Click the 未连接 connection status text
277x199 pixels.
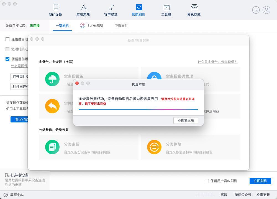[x=35, y=25]
